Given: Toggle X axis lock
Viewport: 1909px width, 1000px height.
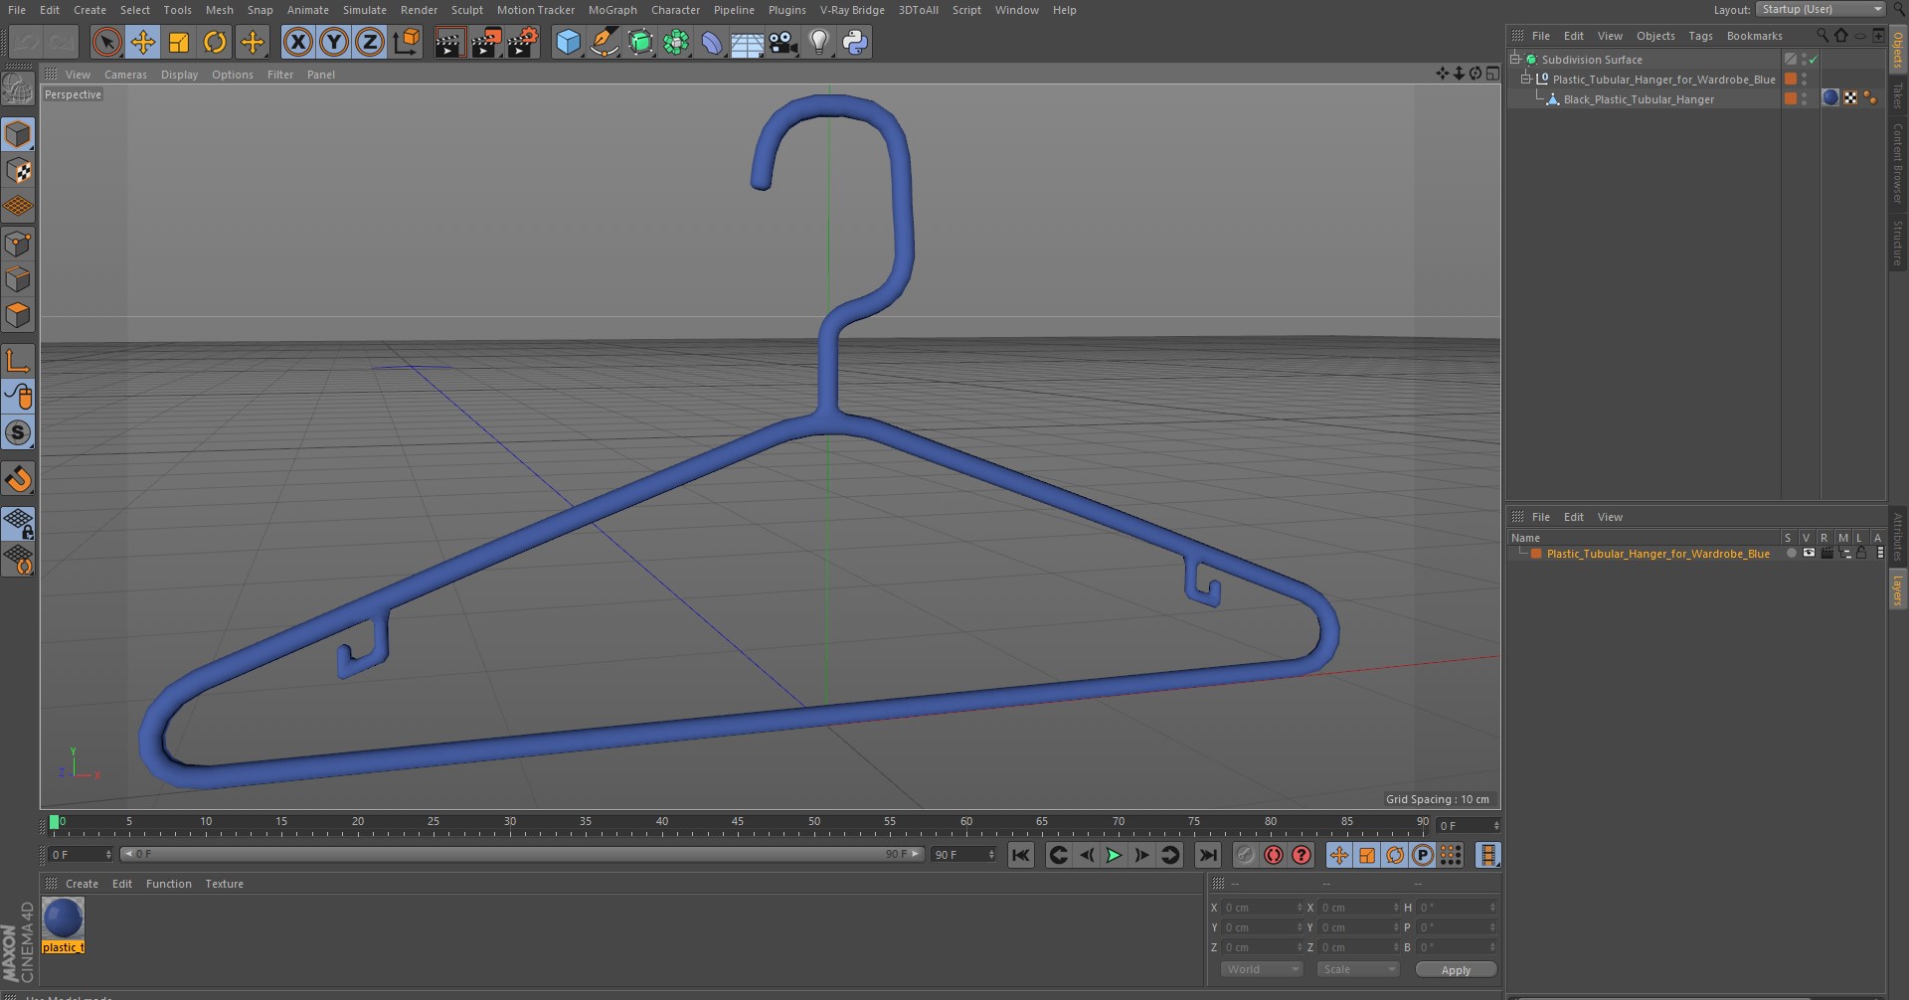Looking at the screenshot, I should coord(297,42).
